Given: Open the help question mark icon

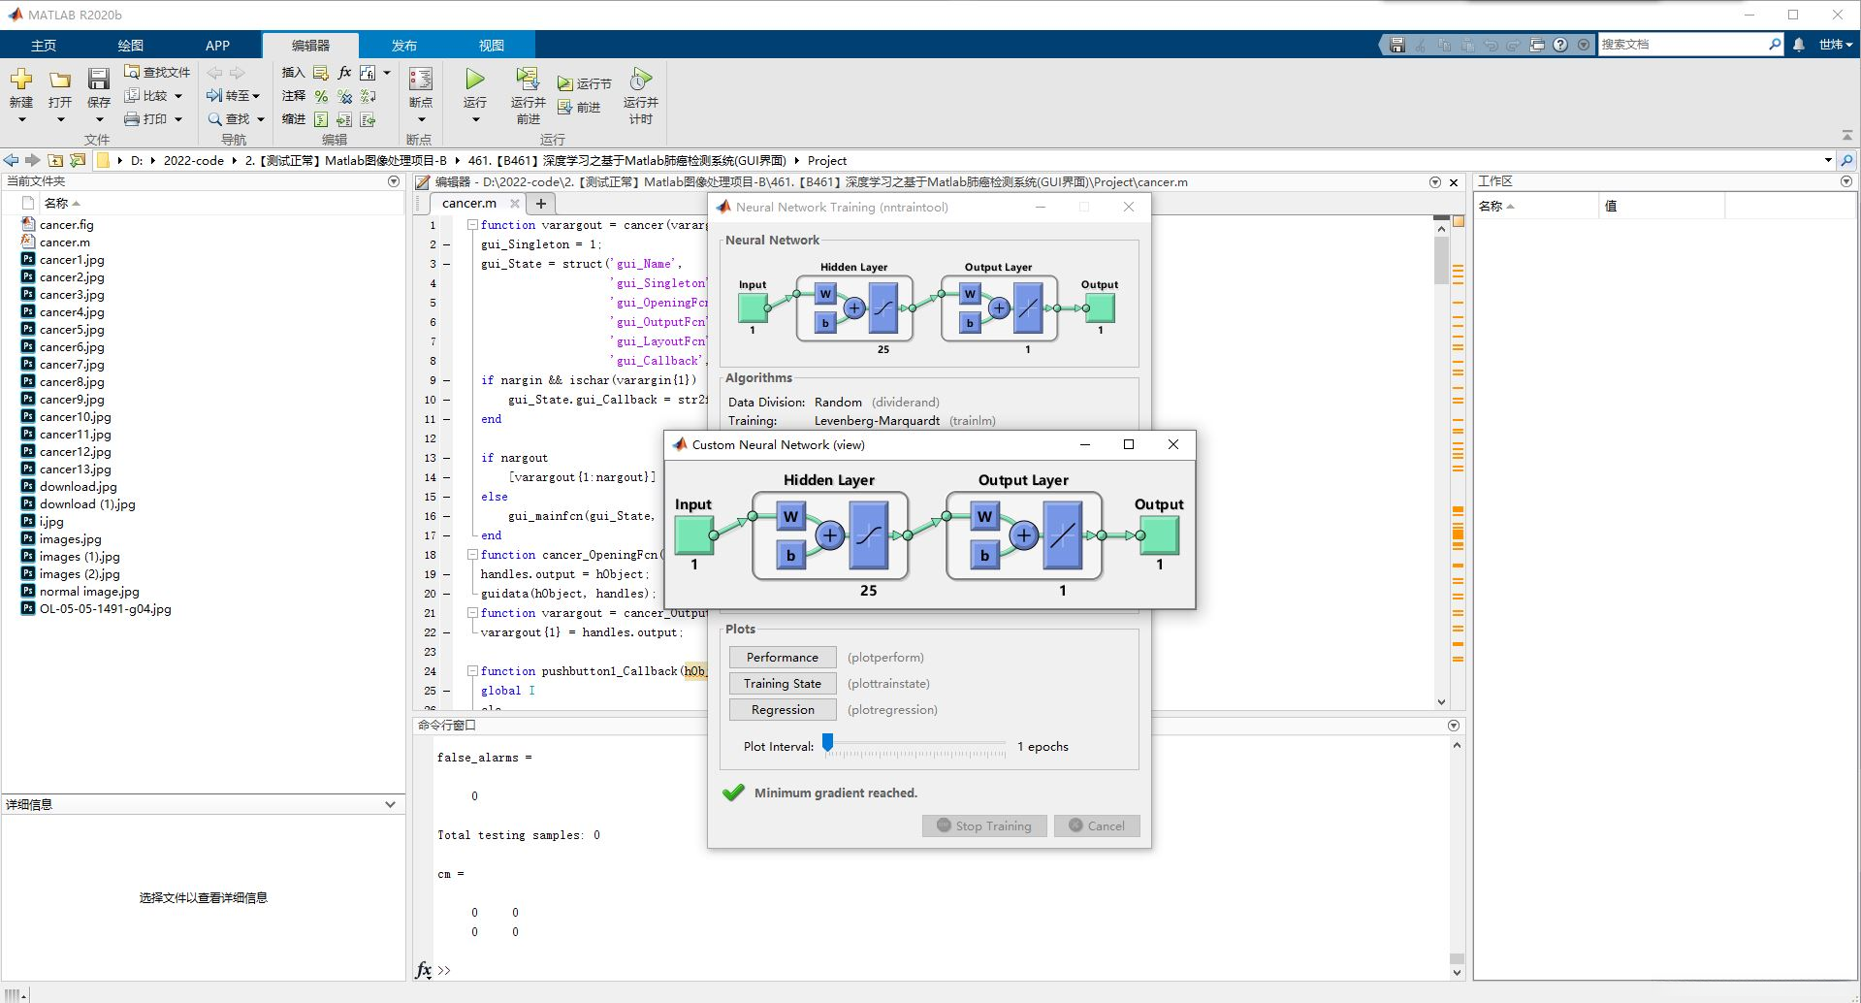Looking at the screenshot, I should (x=1559, y=45).
